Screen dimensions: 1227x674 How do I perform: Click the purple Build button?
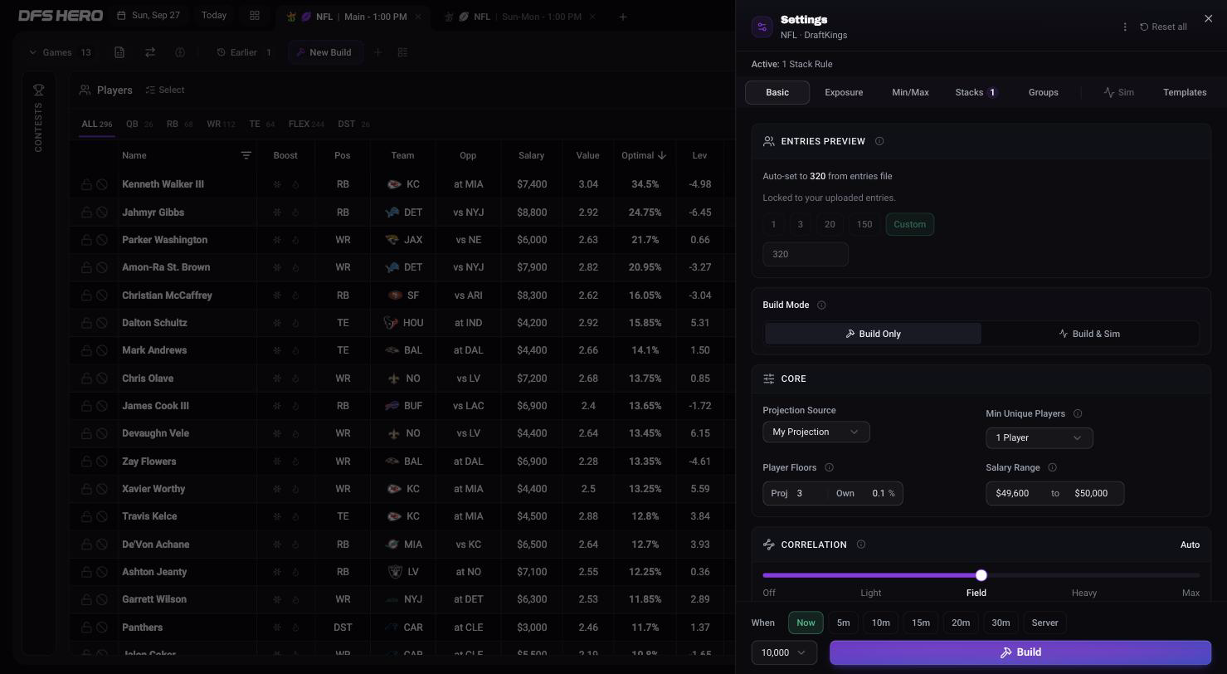point(1020,652)
